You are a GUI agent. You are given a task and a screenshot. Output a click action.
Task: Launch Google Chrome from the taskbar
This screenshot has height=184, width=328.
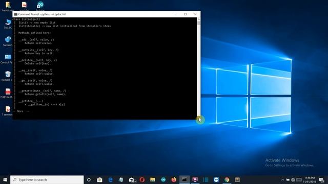(x=227, y=179)
